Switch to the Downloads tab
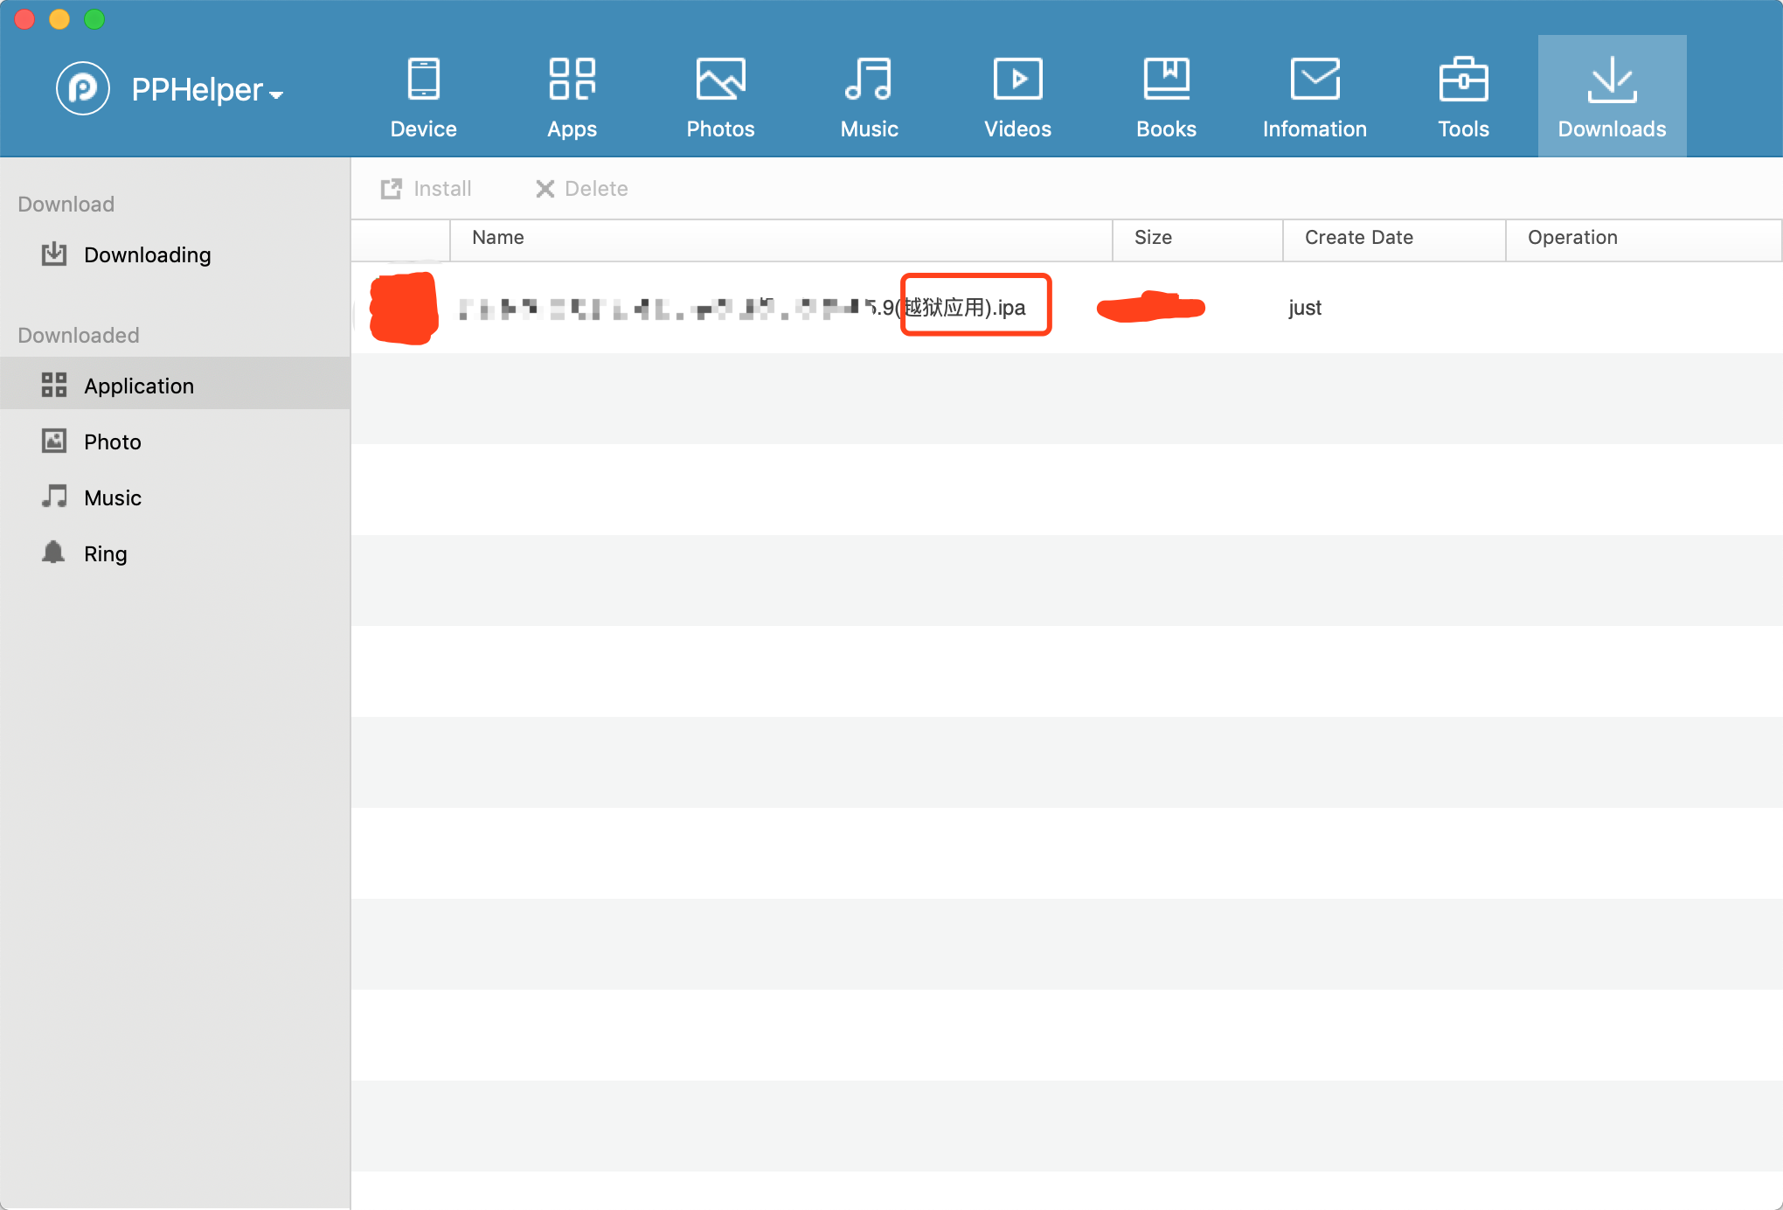The height and width of the screenshot is (1210, 1783). point(1612,96)
